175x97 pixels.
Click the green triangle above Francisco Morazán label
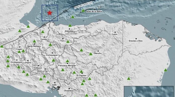tap(67, 61)
